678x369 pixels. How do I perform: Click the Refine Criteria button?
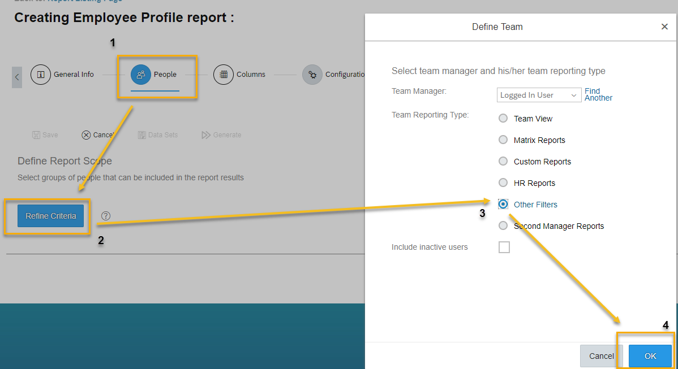pyautogui.click(x=50, y=216)
